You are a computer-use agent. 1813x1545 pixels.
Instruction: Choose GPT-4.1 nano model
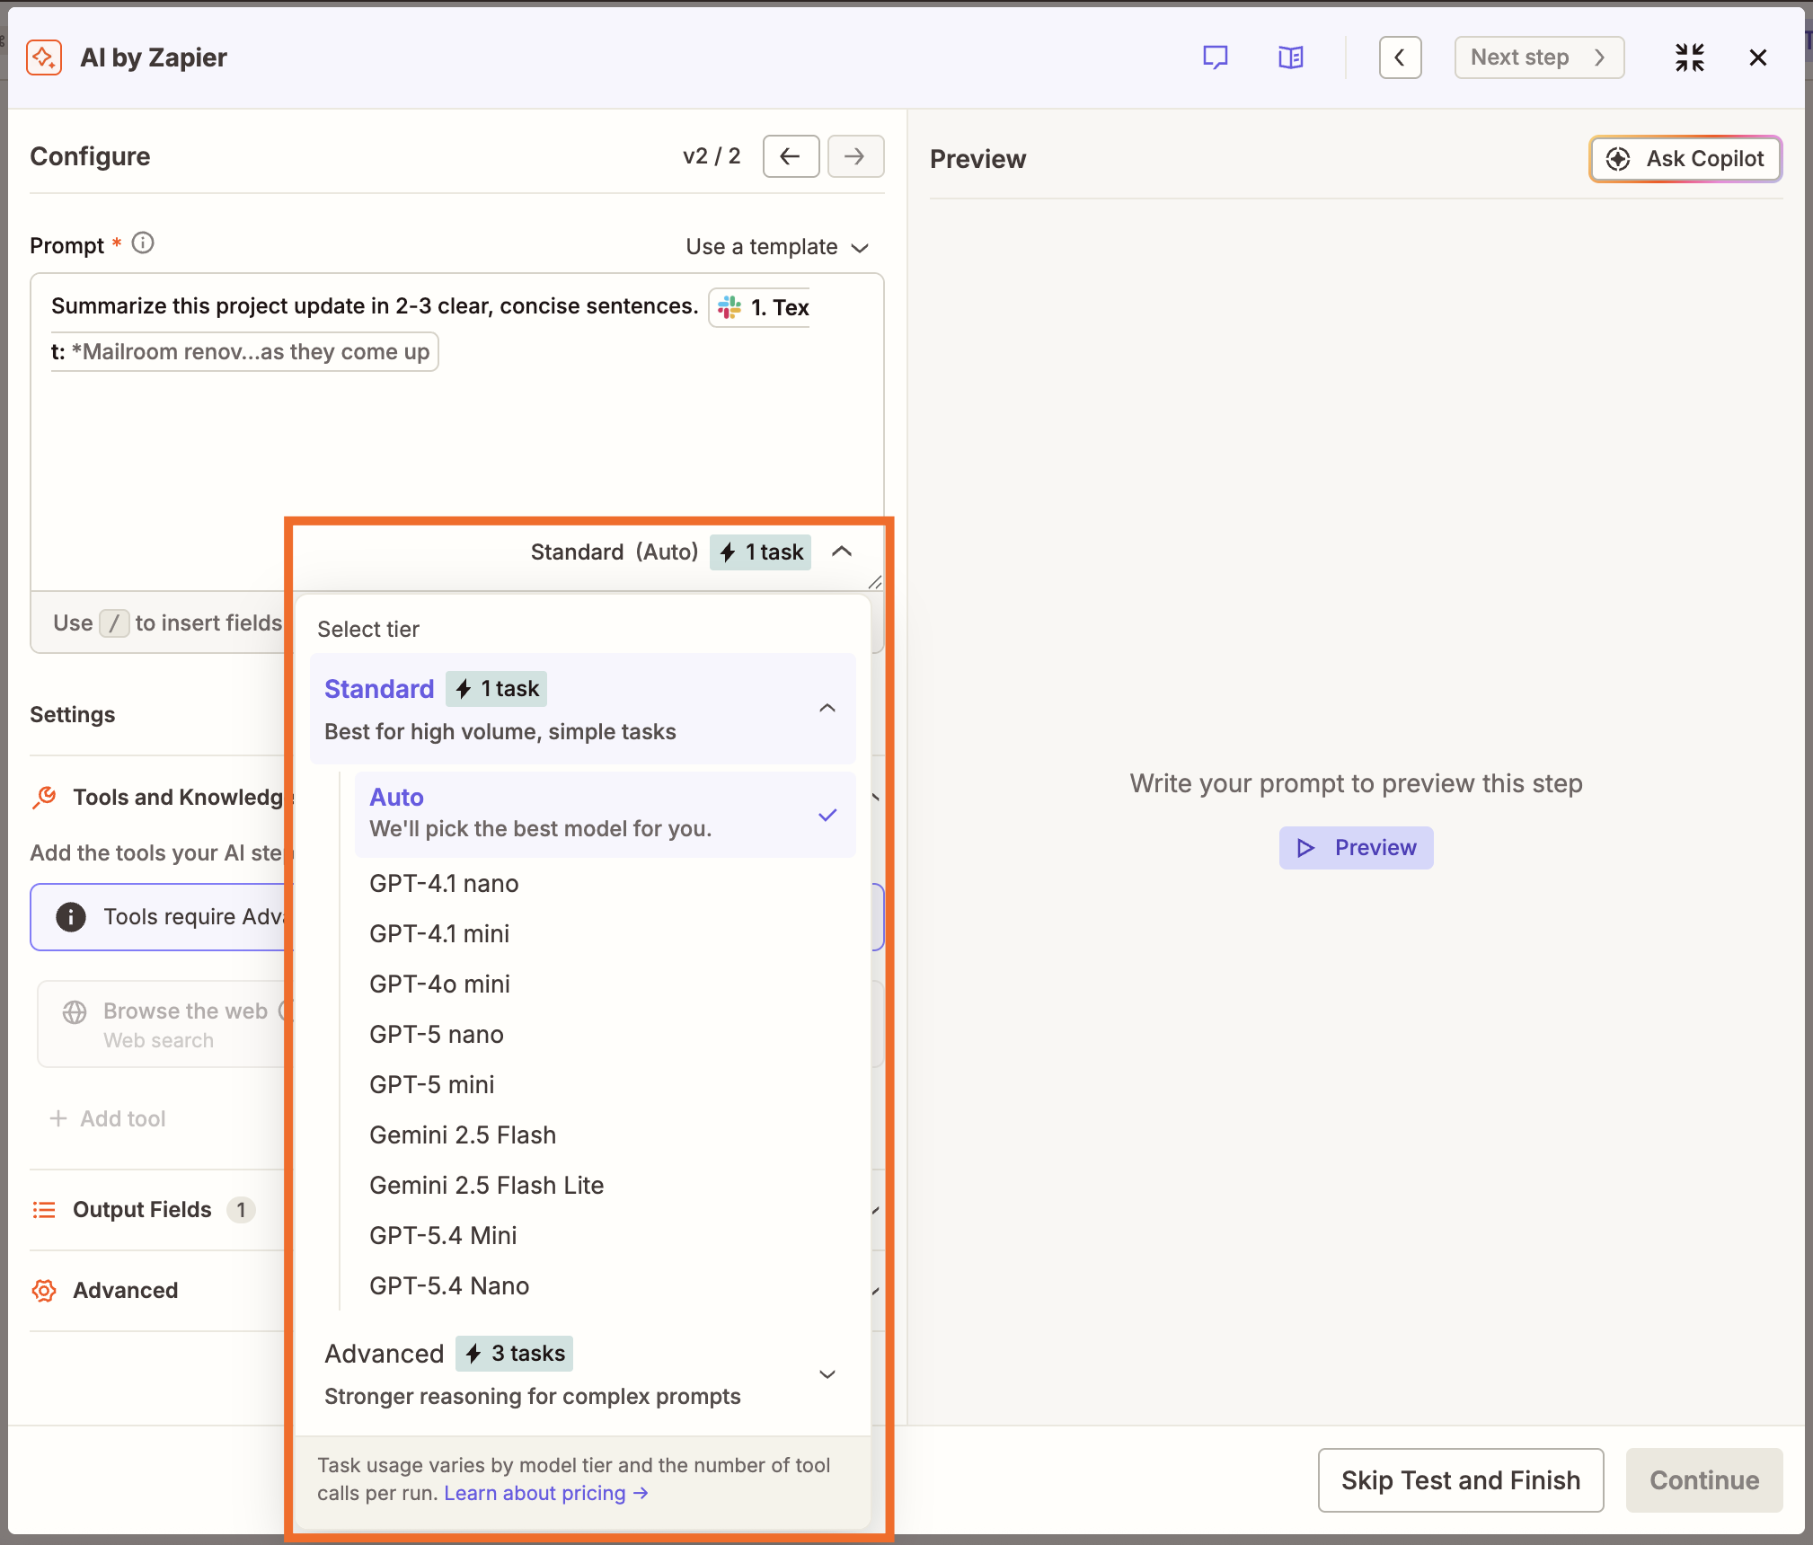444,884
